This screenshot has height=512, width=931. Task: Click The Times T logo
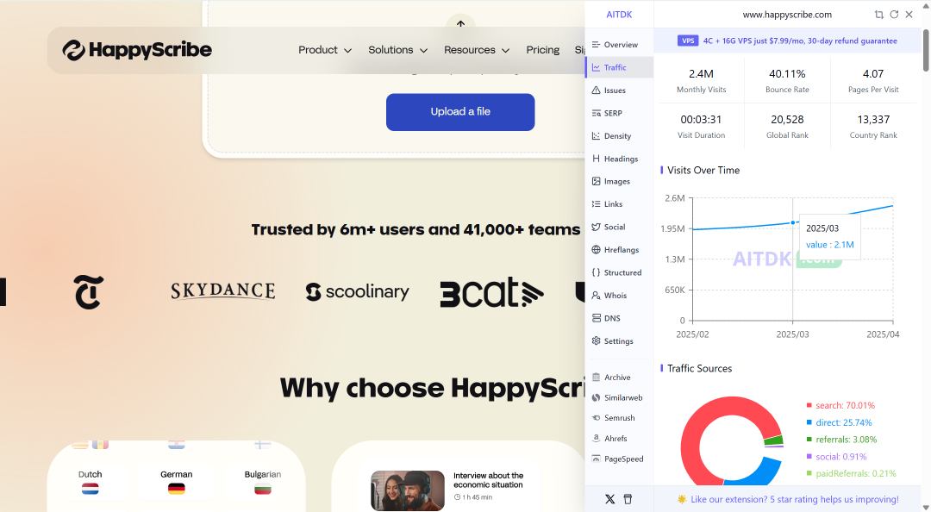(89, 292)
